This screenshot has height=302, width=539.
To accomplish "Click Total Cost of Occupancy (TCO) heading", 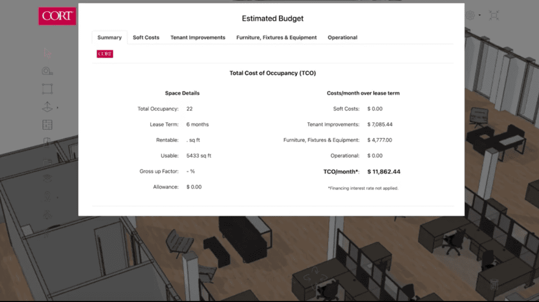I will (273, 73).
